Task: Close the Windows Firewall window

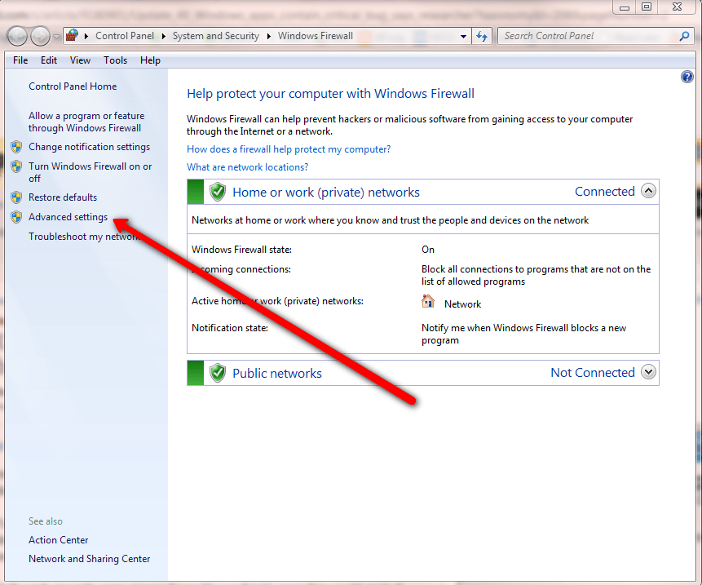Action: click(677, 7)
